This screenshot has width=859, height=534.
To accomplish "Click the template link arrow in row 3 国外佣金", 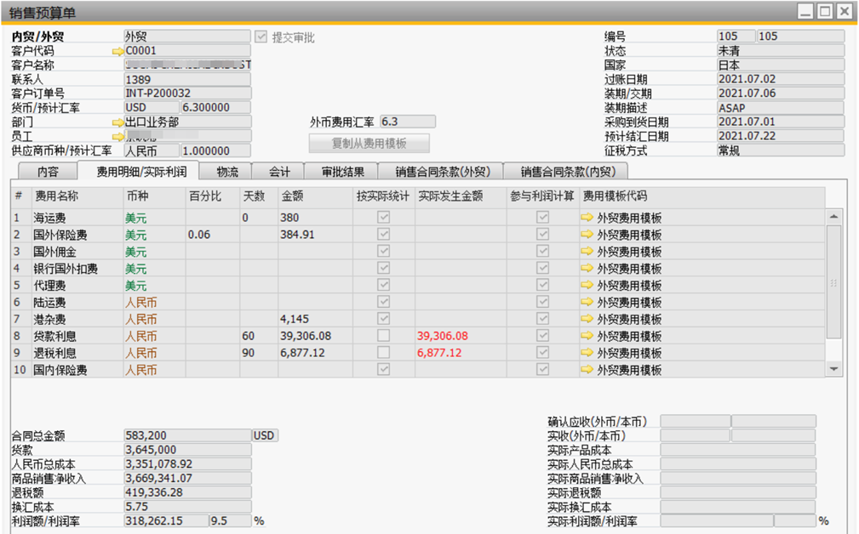I will [x=587, y=251].
